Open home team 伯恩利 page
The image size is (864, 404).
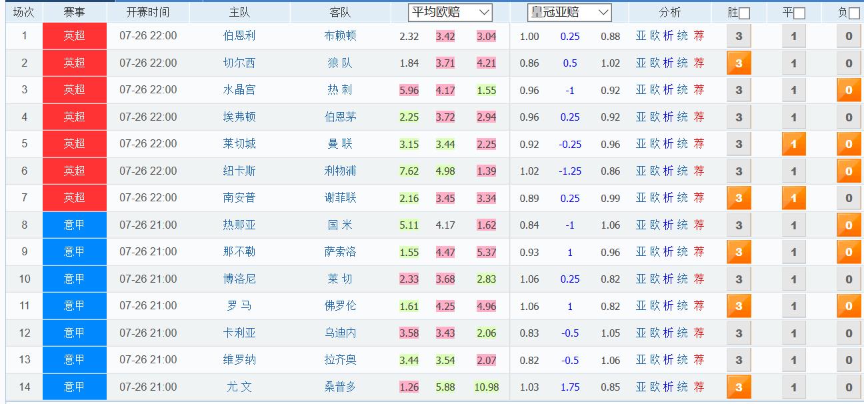click(239, 36)
